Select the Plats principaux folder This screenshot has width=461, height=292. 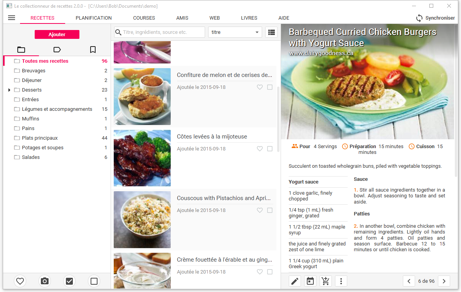56,138
